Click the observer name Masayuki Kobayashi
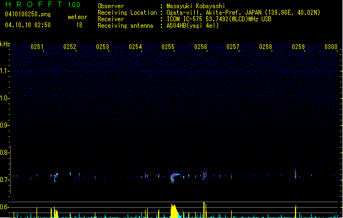The height and width of the screenshot is (218, 343). [196, 6]
